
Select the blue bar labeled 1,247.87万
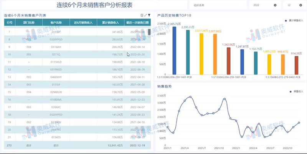coord(242,62)
